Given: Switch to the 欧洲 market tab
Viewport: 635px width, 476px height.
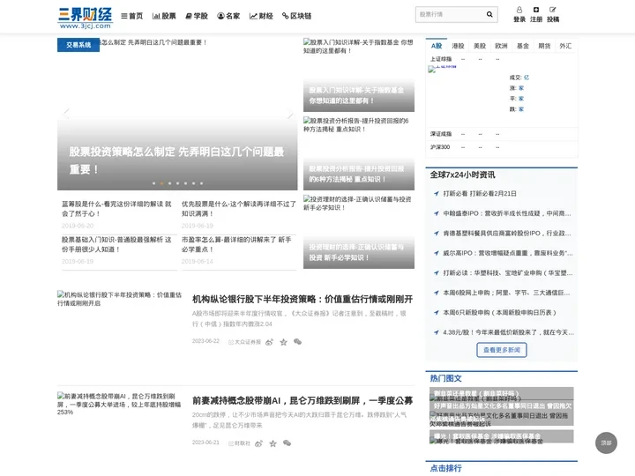Looking at the screenshot, I should tap(501, 46).
